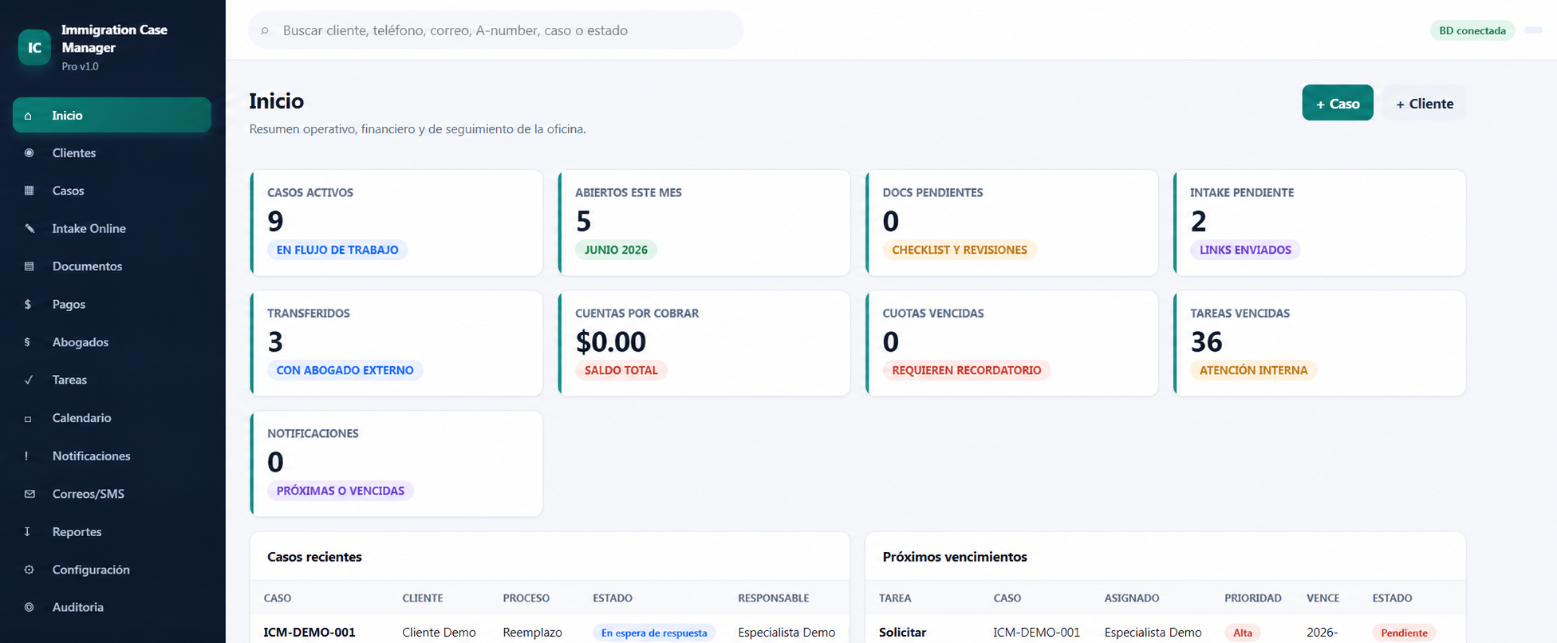
Task: Click the ATENCIÓN INTERNA tag
Action: point(1253,370)
